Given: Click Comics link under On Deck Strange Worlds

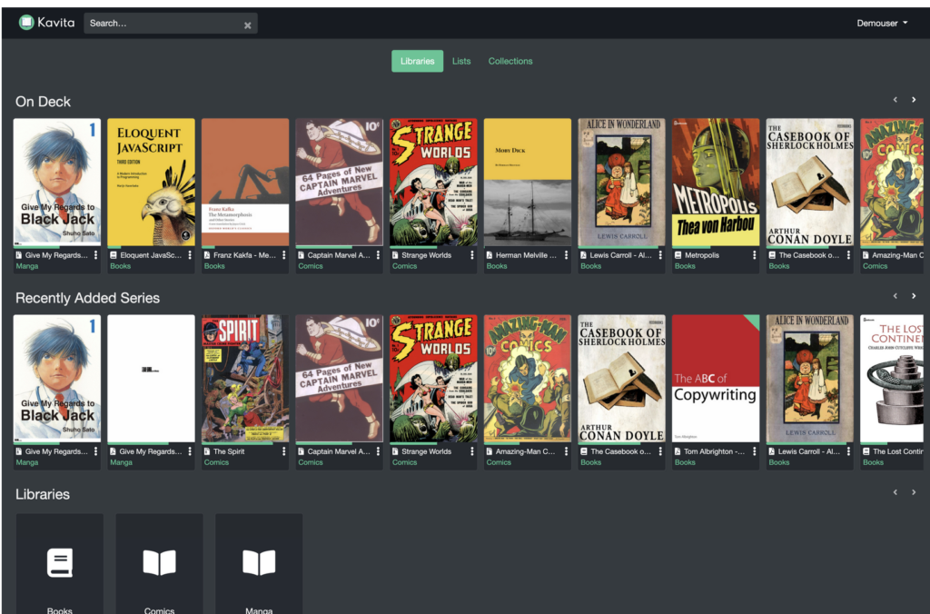Looking at the screenshot, I should tap(404, 266).
